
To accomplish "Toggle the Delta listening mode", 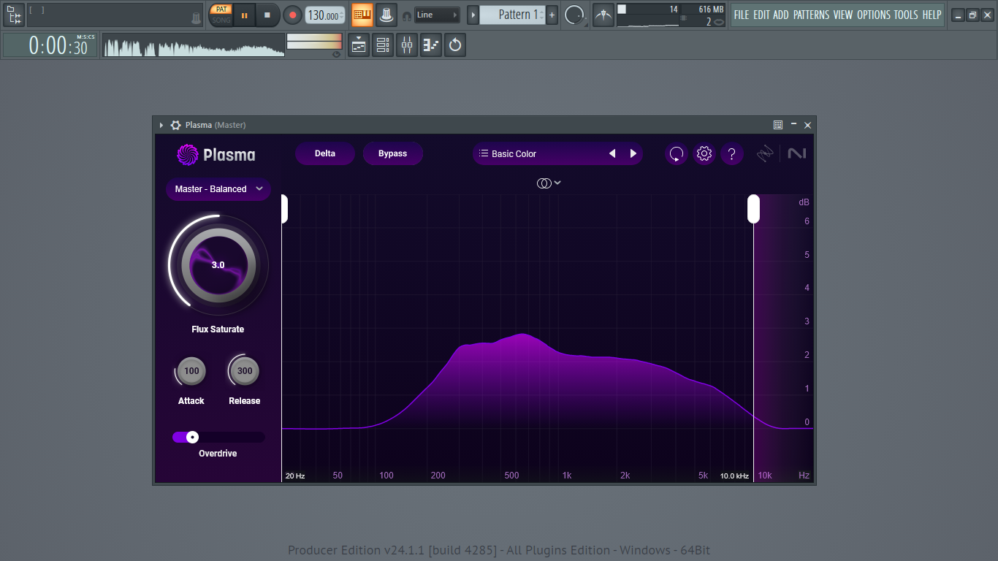I will pos(325,153).
